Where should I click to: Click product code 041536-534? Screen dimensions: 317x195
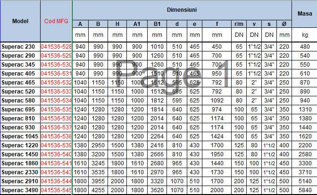(x=56, y=101)
